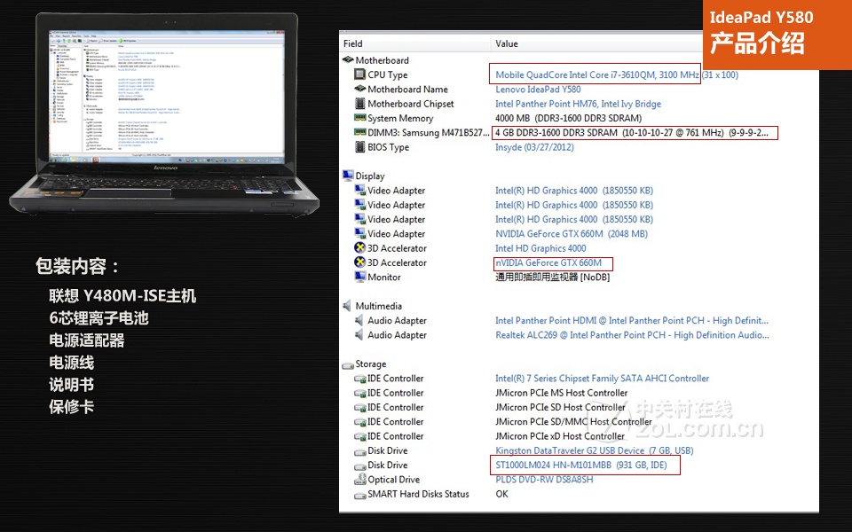Image resolution: width=852 pixels, height=532 pixels.
Task: Click IDE Controller icon for JMicron MS Host Controller
Action: tap(359, 393)
